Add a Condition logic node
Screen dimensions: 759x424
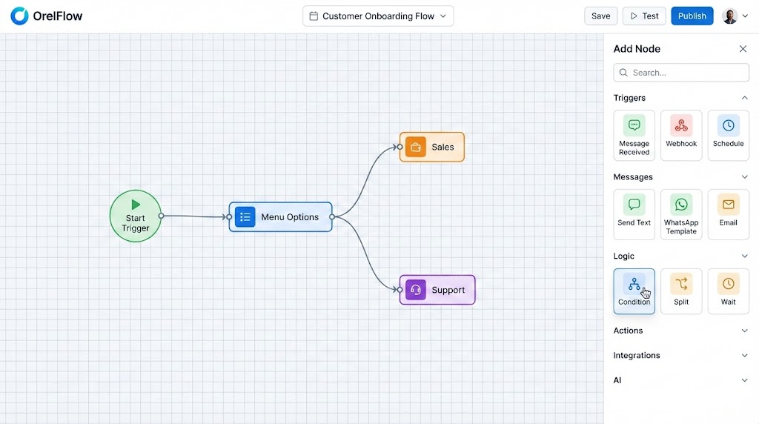[634, 291]
